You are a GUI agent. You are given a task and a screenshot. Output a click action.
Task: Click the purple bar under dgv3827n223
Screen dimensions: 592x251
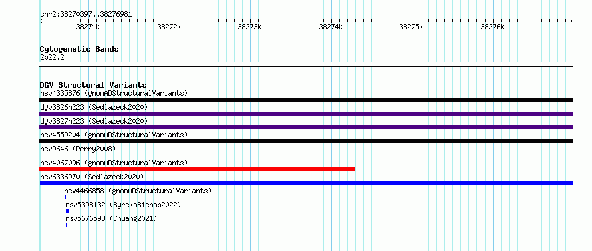click(x=306, y=127)
